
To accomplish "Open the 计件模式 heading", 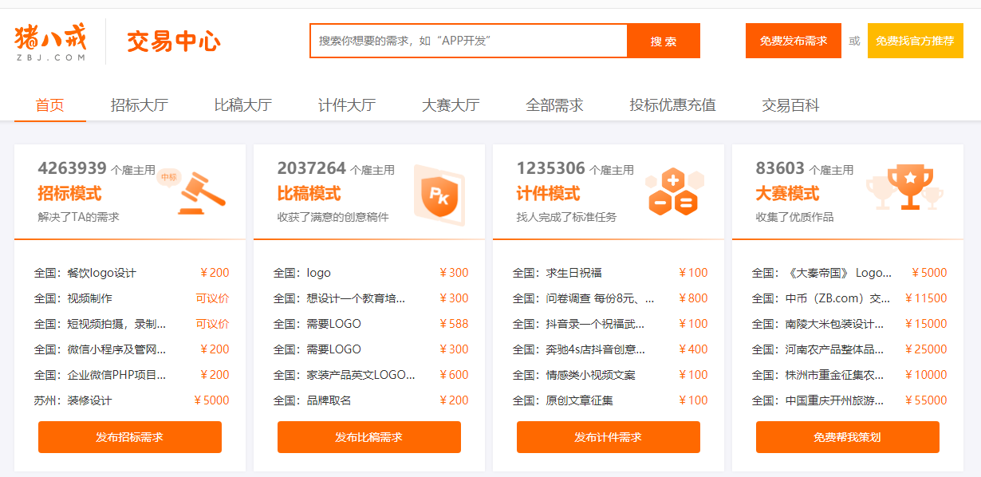I will (548, 194).
